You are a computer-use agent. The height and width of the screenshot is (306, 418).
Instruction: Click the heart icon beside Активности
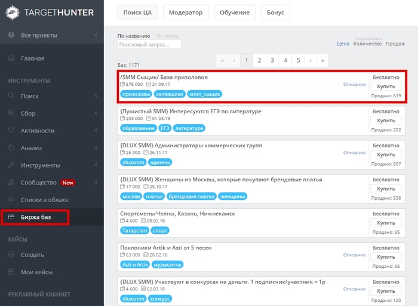click(x=11, y=130)
